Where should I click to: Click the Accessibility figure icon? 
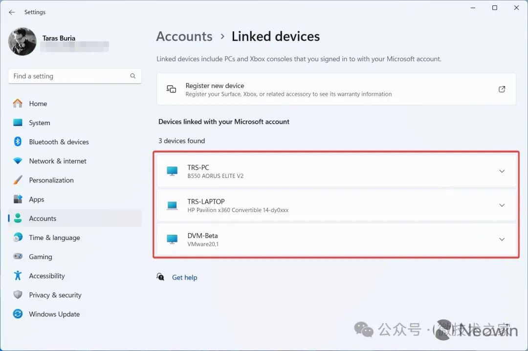click(18, 276)
